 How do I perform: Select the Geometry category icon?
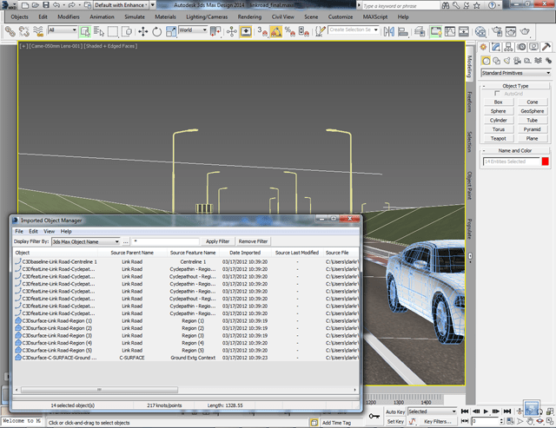(x=486, y=61)
